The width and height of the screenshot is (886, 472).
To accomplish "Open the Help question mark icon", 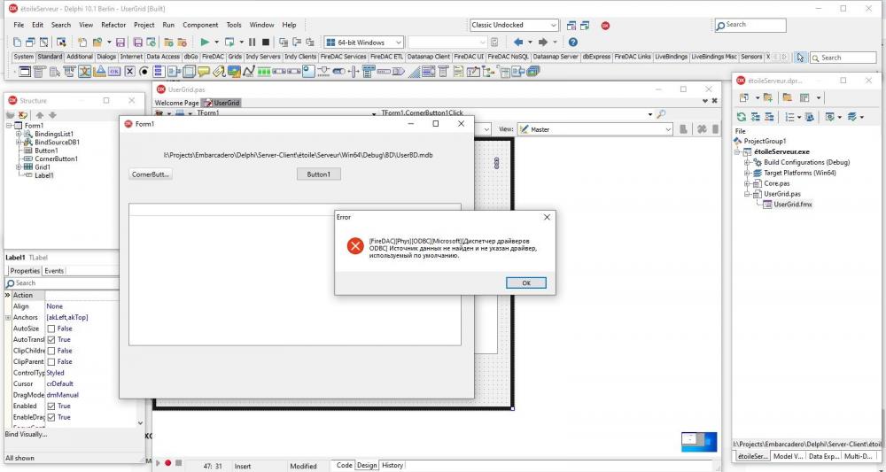I will click(x=573, y=43).
